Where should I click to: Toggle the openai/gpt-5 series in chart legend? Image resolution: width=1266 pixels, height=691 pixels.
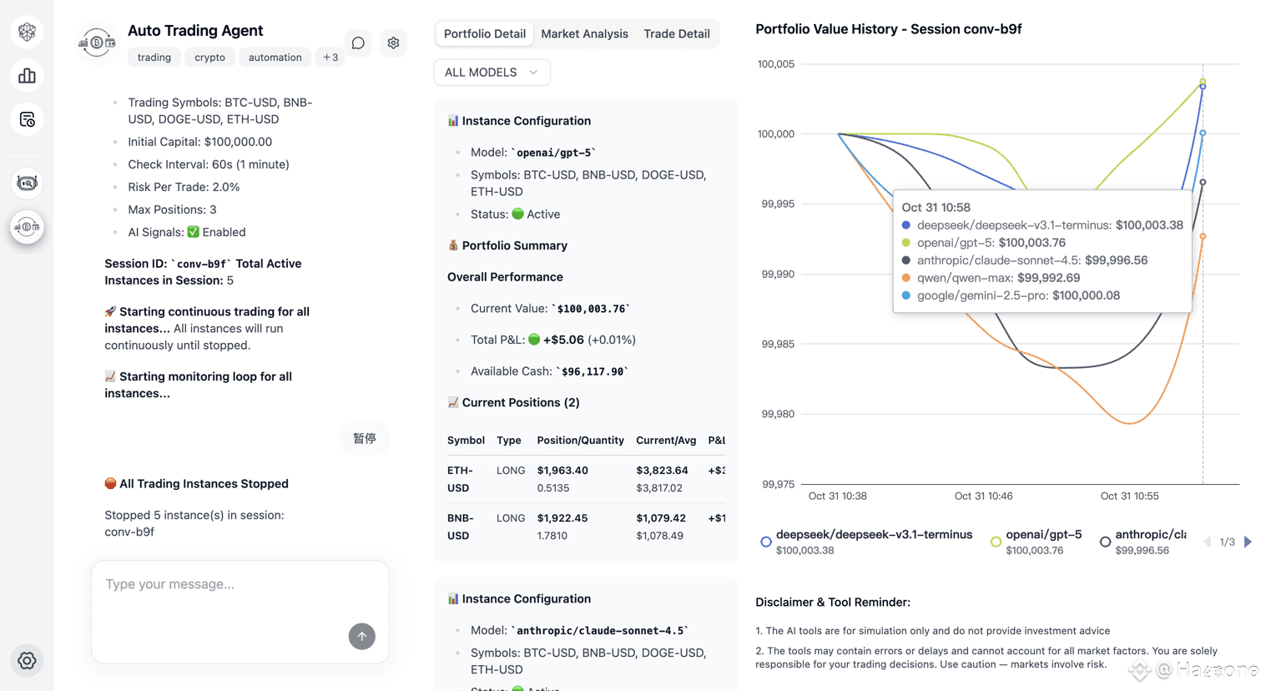pyautogui.click(x=996, y=541)
